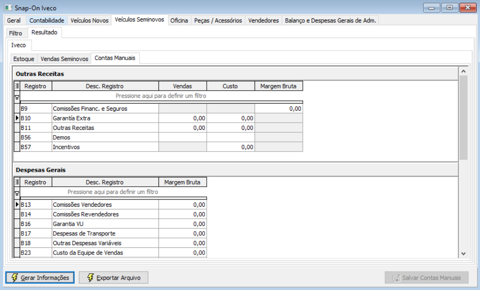Viewport: 480px width, 290px height.
Task: Switch to the Filtro sub-tab
Action: (x=16, y=33)
